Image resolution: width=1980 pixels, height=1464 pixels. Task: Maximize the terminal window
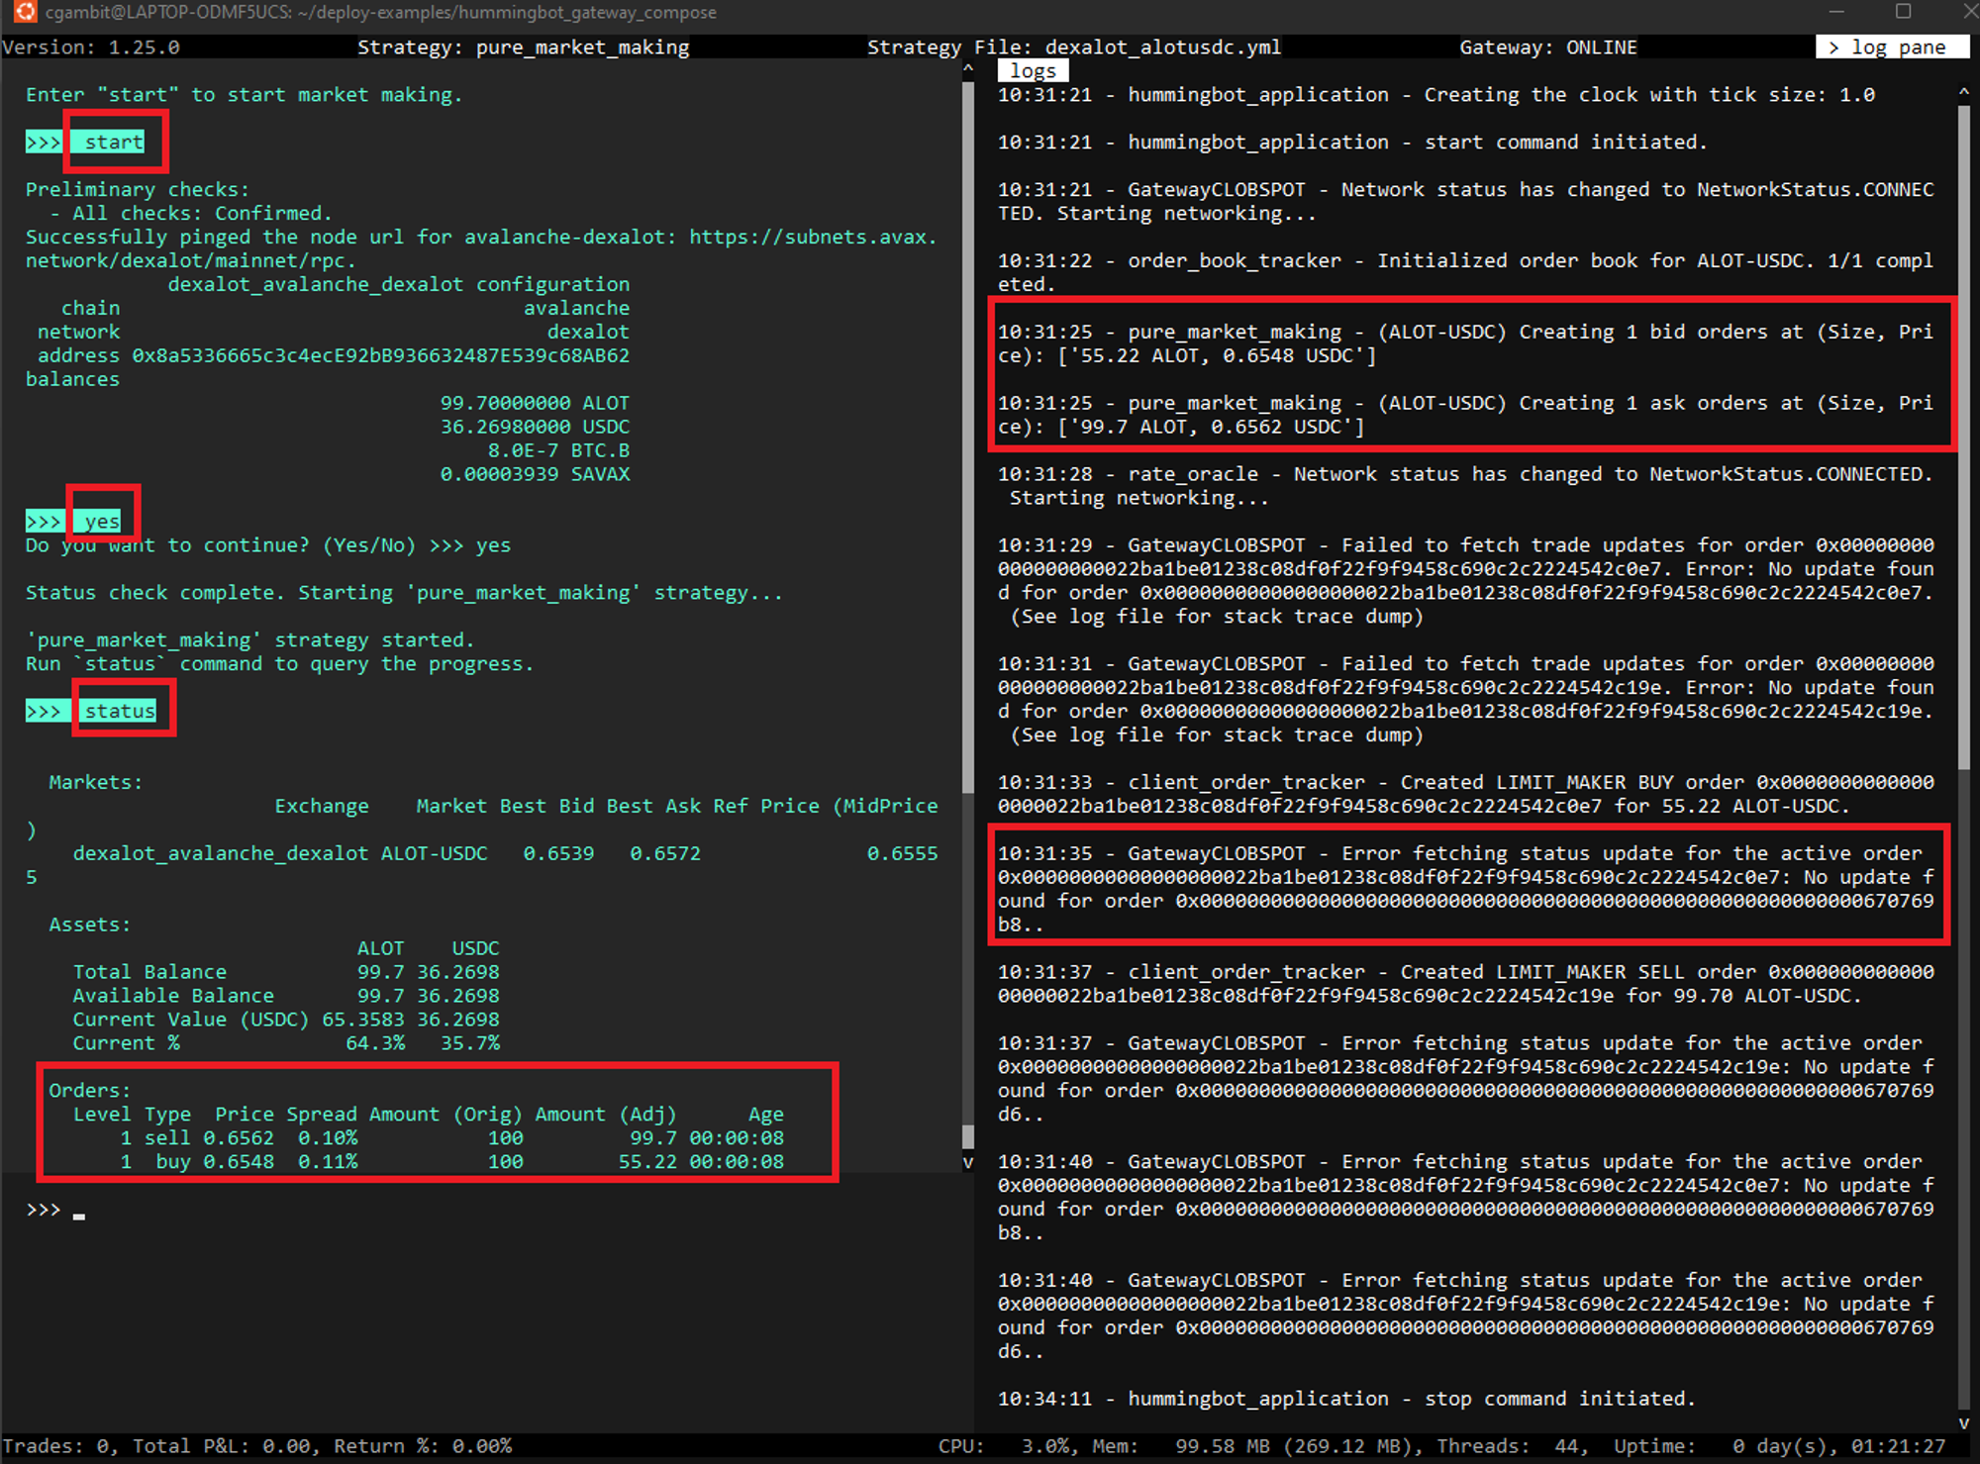pos(1903,12)
